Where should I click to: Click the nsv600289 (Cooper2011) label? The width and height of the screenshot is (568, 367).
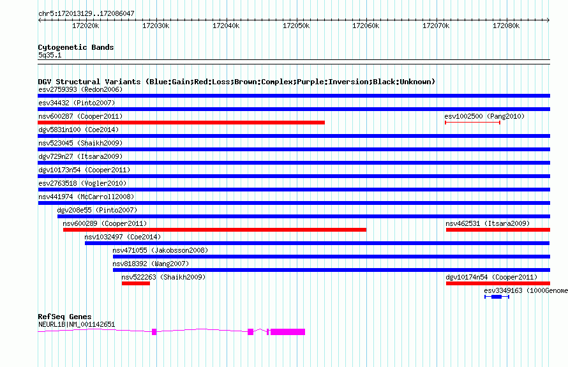(x=105, y=223)
